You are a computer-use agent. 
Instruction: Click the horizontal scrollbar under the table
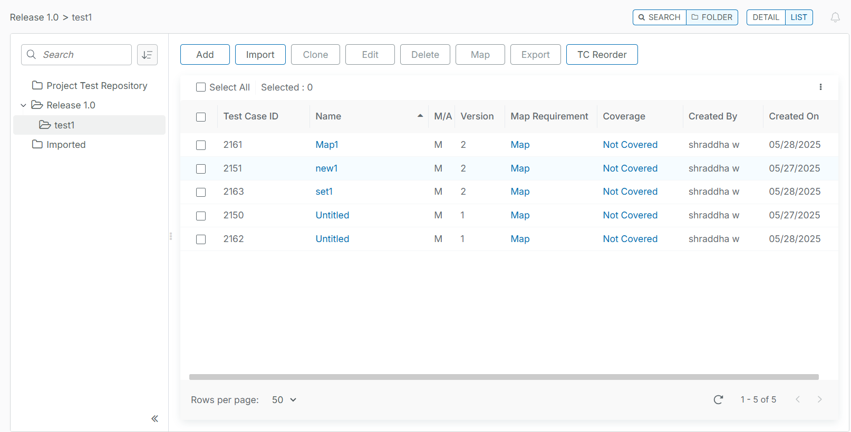[504, 377]
